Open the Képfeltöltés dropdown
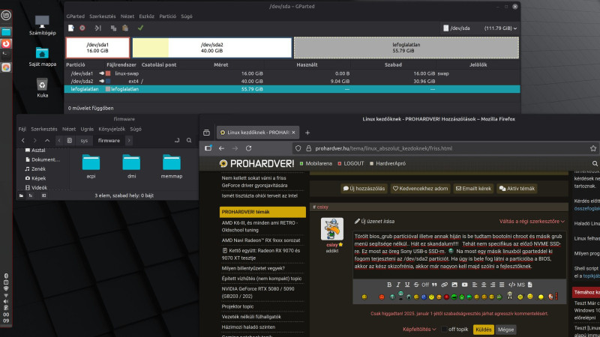The image size is (600, 337). point(419,330)
